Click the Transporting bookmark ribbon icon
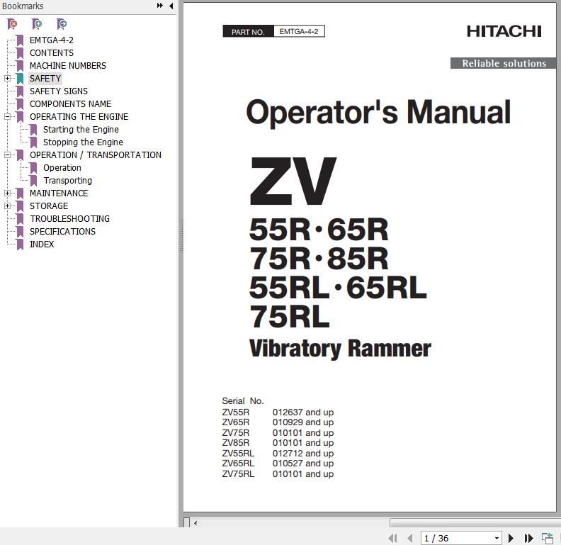 (x=33, y=181)
